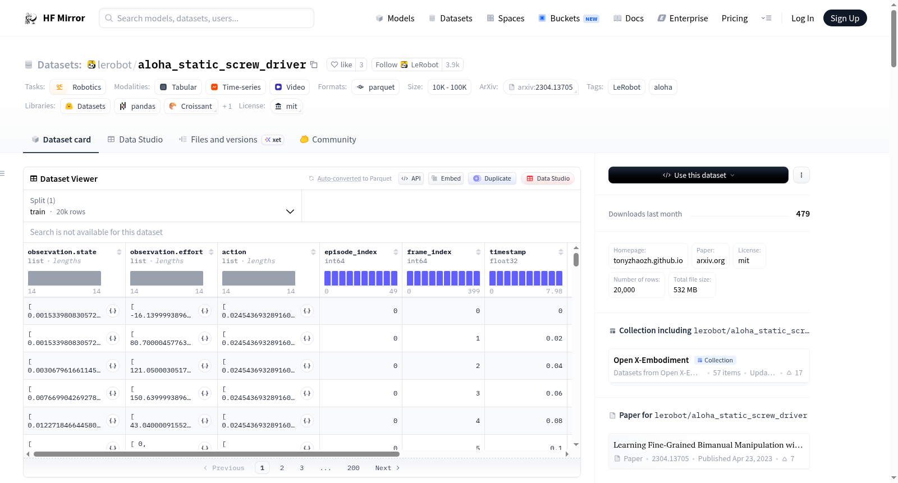
Task: Expand the observation.state cell starting 0.003067961661145
Action: (x=113, y=366)
